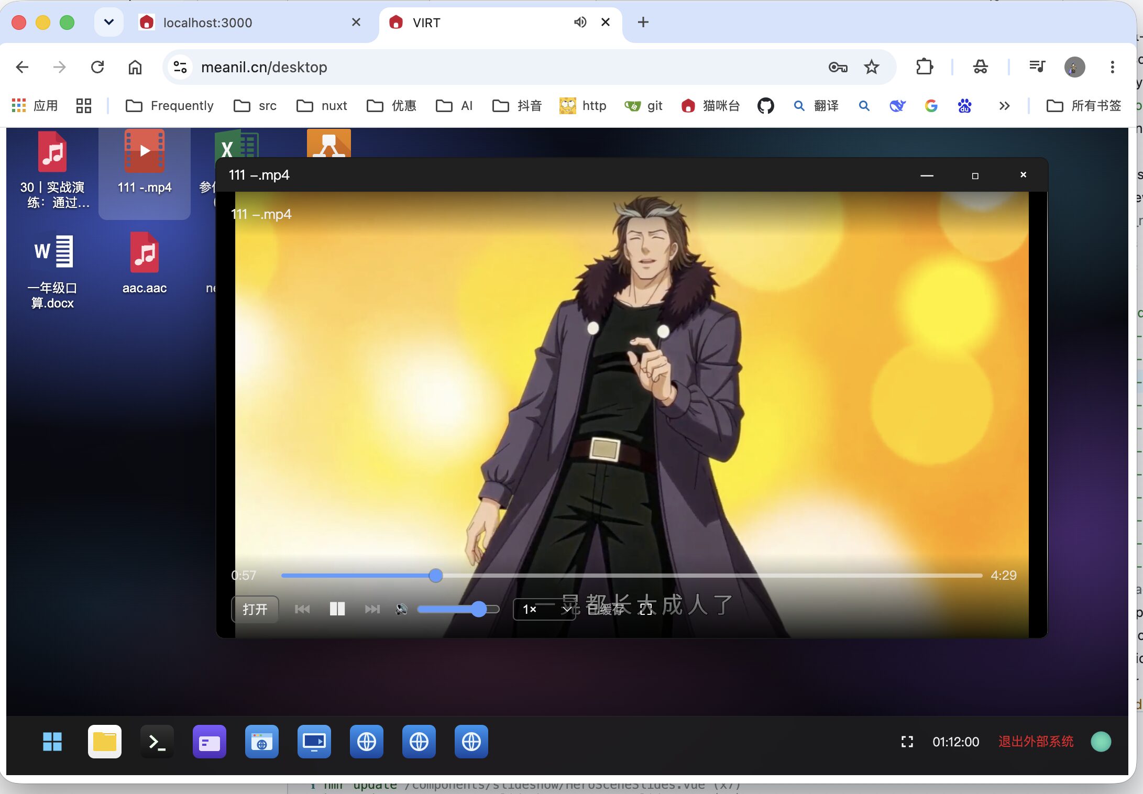The image size is (1143, 794).
Task: Reload the current page
Action: click(x=97, y=67)
